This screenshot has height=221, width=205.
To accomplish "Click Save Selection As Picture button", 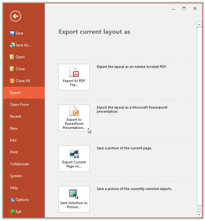I will click(x=74, y=199).
